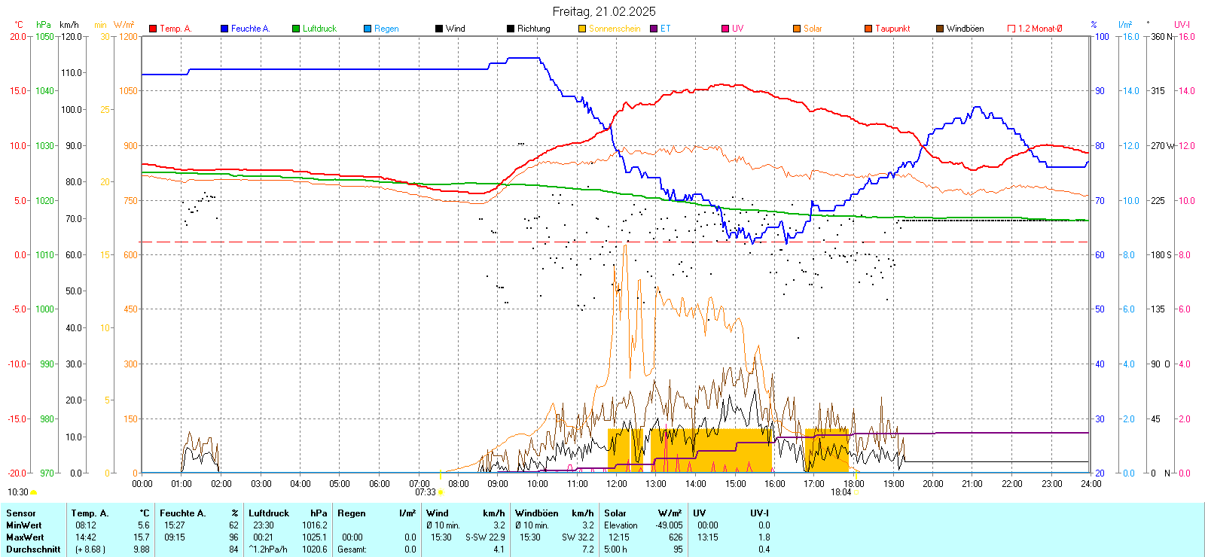Click the Windböen column header in table

point(537,513)
